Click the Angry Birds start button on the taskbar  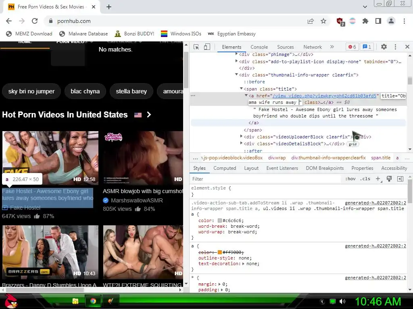[x=11, y=301]
